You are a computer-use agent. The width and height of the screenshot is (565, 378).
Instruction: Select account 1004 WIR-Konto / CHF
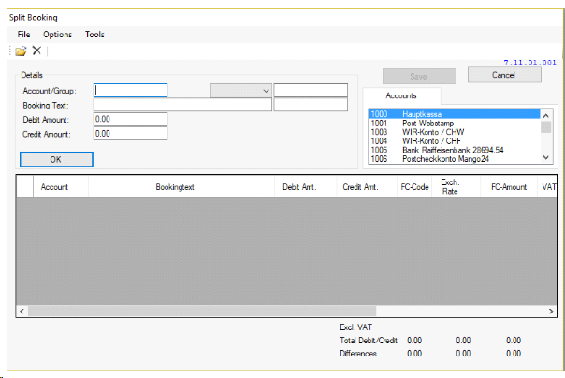tap(455, 141)
